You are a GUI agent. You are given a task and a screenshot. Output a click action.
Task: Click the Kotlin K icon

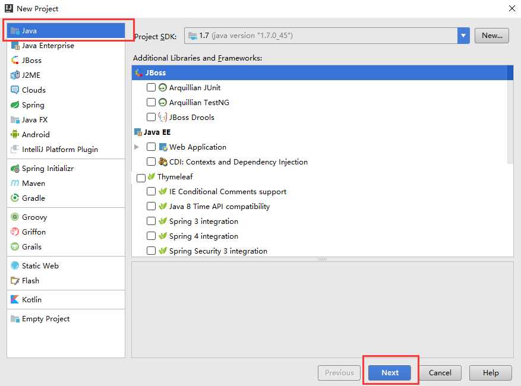tap(15, 300)
